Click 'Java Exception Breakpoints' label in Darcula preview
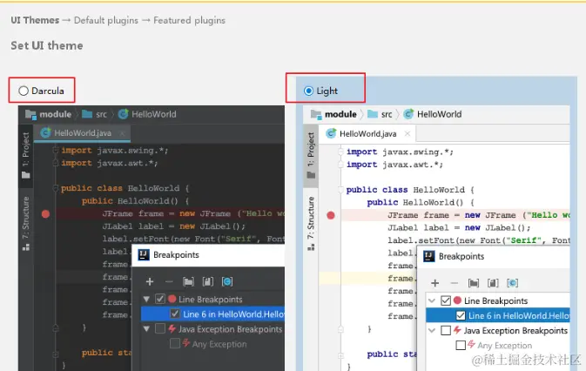586x371 pixels. (230, 329)
